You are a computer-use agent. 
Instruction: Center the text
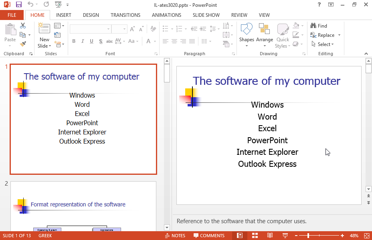(174, 42)
